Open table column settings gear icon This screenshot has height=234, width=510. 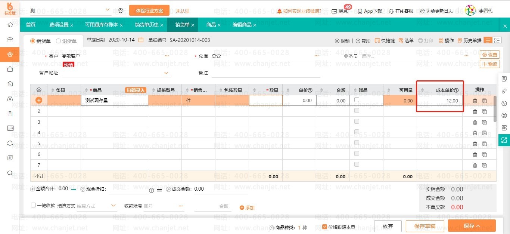39,90
